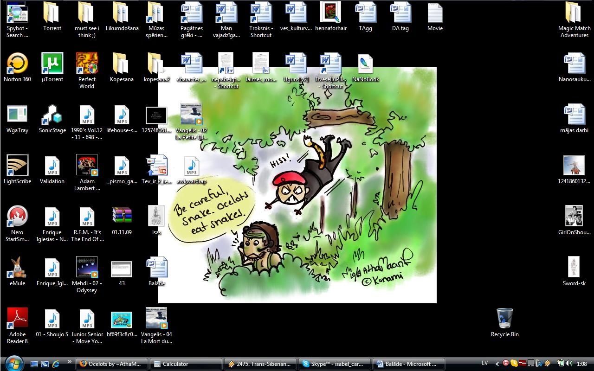Expand the Quick Launch overflow chevron
Viewport: 594px width, 371px height.
70,361
